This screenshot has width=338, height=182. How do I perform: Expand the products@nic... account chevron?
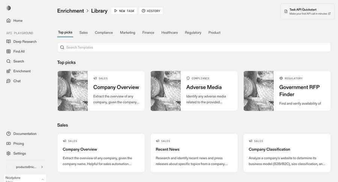coord(42,167)
